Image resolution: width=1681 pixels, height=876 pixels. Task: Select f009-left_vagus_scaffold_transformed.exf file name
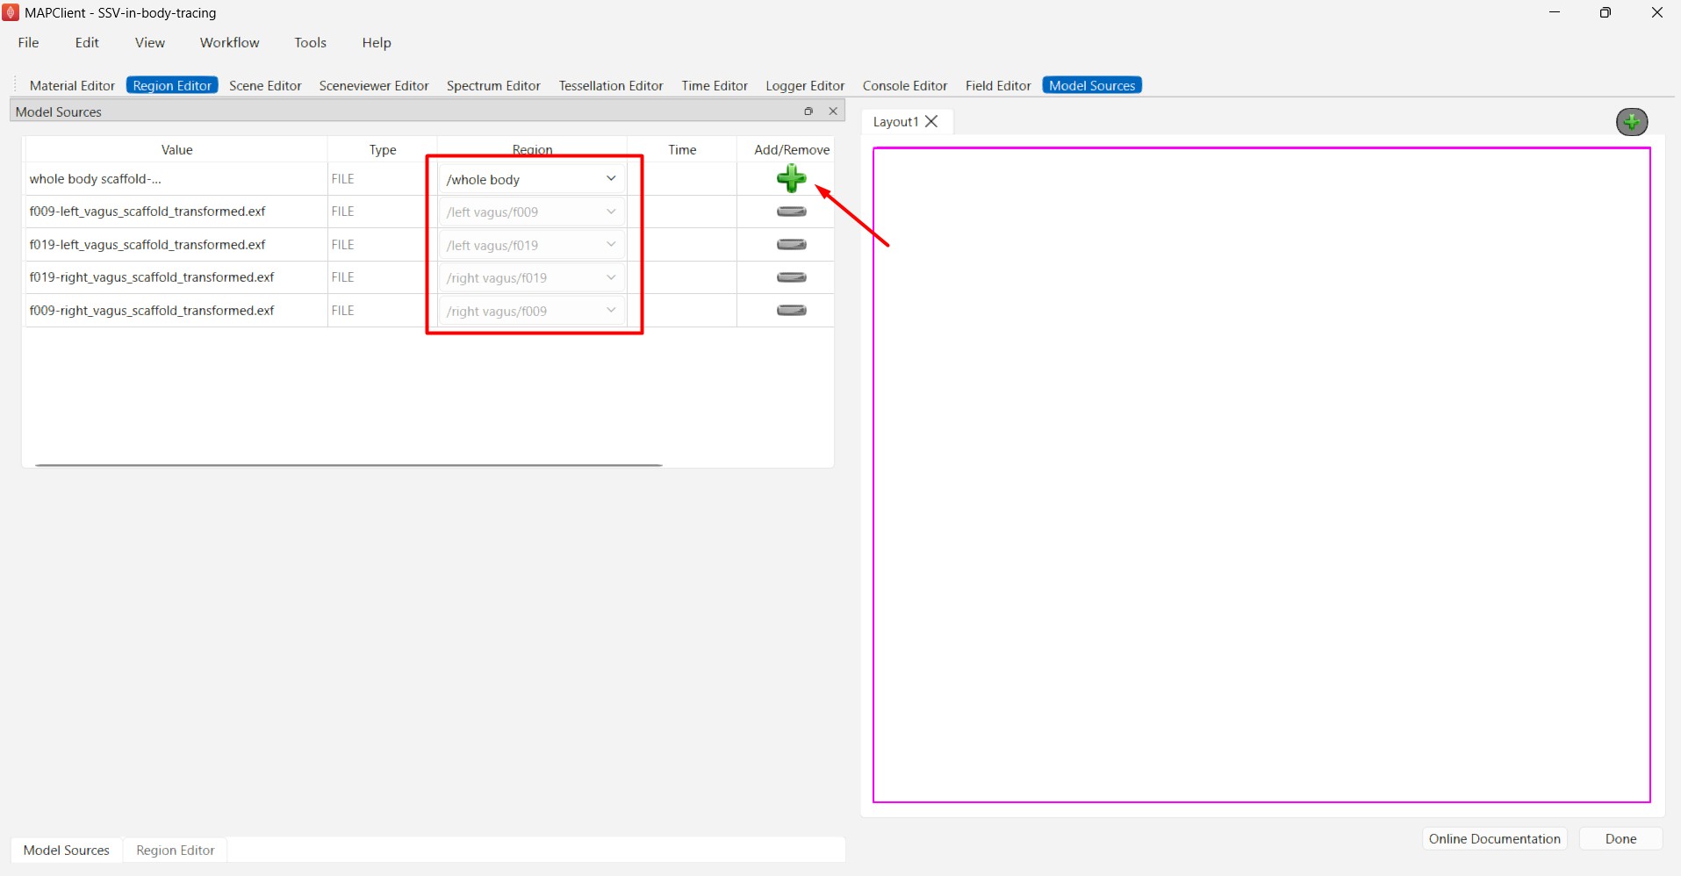[x=147, y=212]
